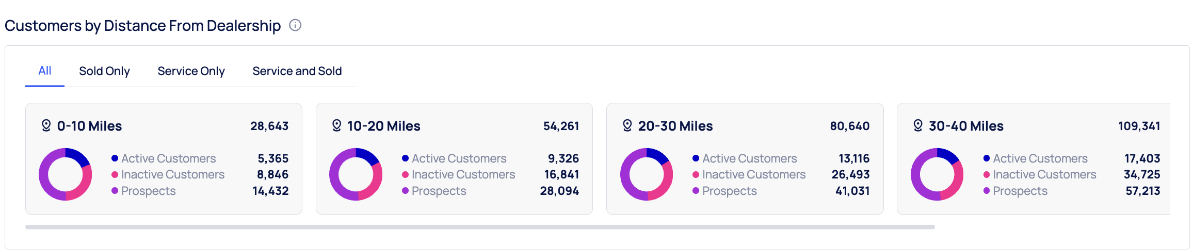Viewport: 1193px width, 252px height.
Task: Open the Service Only tab
Action: tap(191, 71)
